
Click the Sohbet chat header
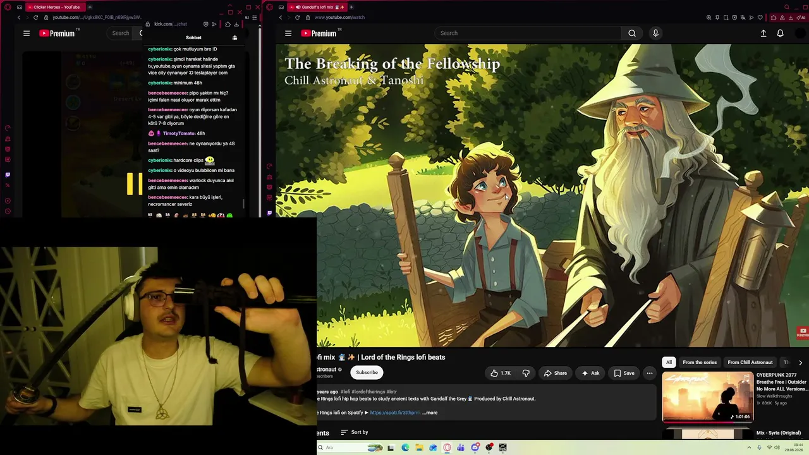click(x=193, y=38)
